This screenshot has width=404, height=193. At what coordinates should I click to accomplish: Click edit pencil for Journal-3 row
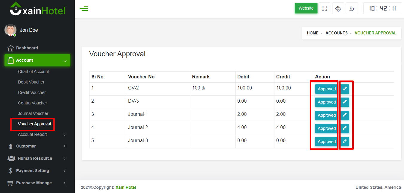pyautogui.click(x=345, y=142)
